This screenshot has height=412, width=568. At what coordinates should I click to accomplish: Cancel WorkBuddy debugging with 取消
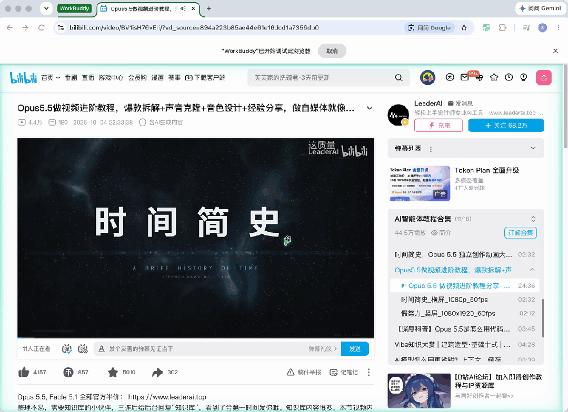[332, 51]
